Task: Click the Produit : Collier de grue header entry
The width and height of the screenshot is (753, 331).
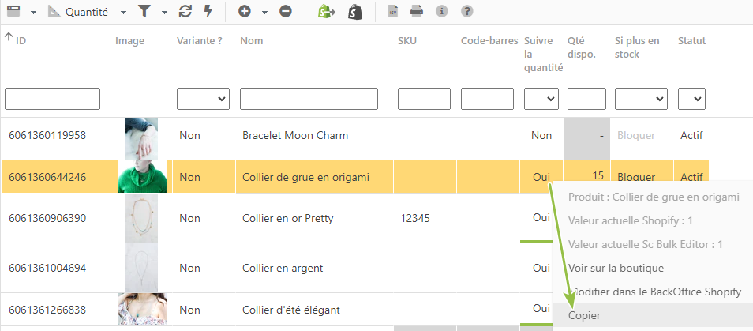Action: (653, 197)
